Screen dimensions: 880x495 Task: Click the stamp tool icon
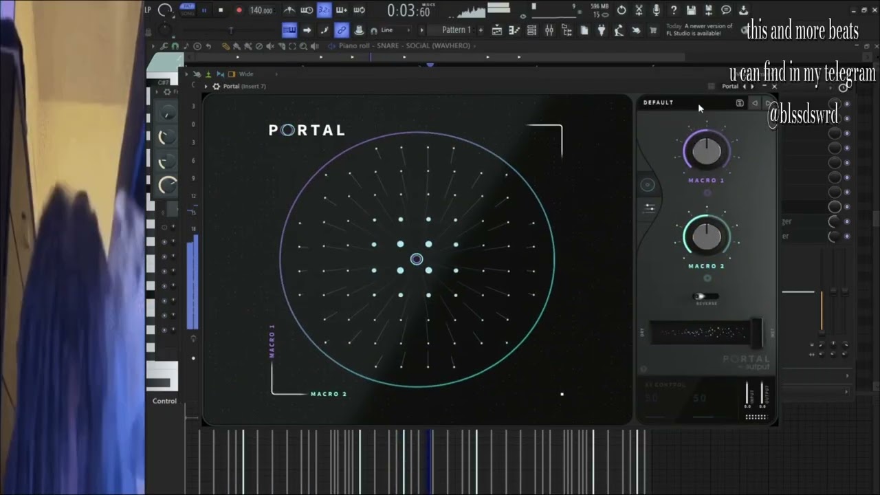(x=359, y=30)
